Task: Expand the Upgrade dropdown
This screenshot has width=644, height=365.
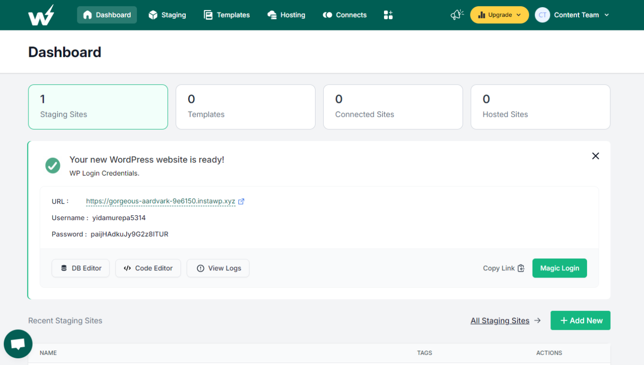Action: point(499,15)
